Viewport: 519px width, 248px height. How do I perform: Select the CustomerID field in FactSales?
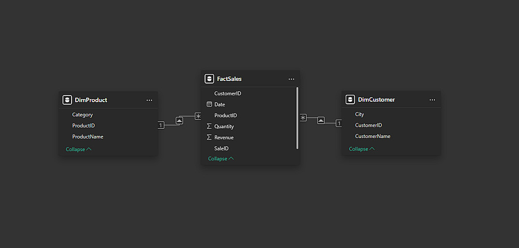pos(228,93)
